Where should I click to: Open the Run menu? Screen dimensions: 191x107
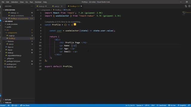[x=31, y=2]
